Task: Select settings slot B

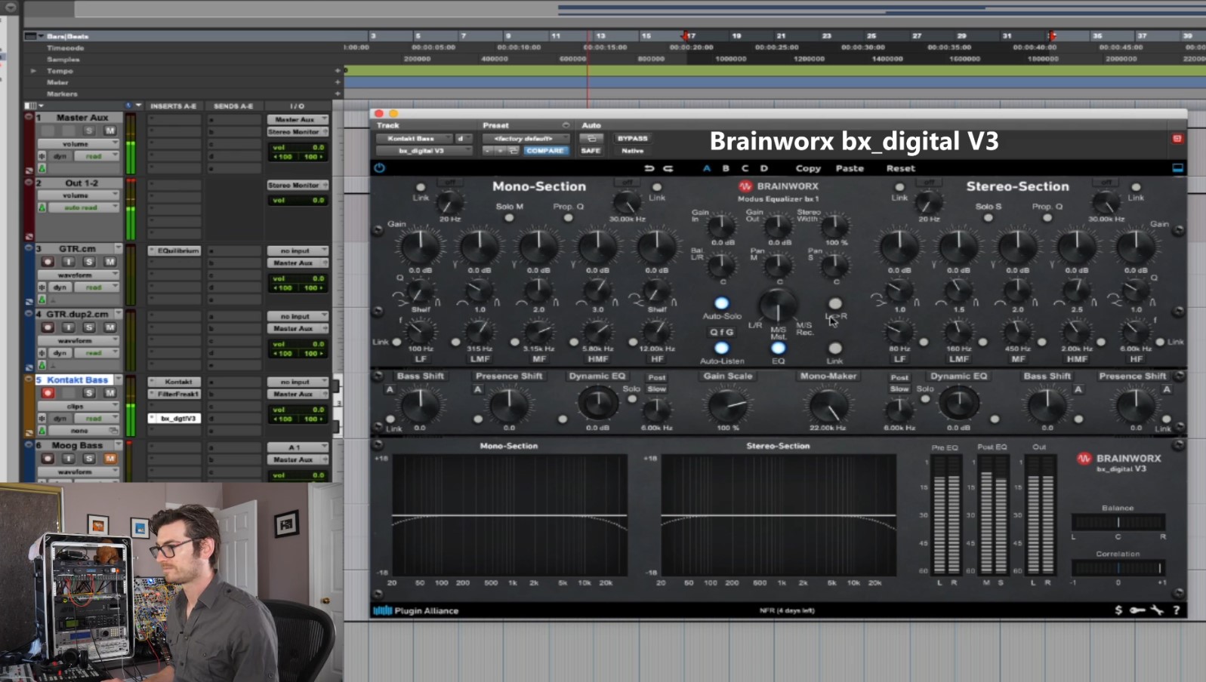Action: pyautogui.click(x=726, y=168)
